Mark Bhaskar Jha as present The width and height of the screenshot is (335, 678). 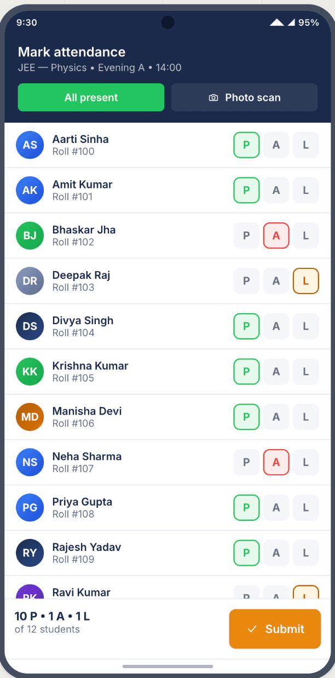tap(246, 235)
